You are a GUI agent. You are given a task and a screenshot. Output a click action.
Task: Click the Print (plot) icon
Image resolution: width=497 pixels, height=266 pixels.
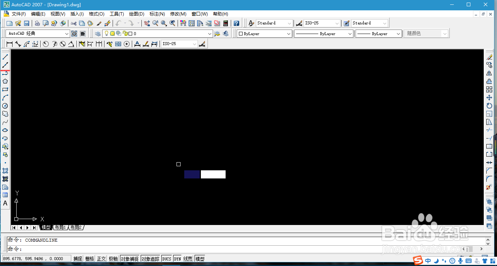[x=37, y=23]
